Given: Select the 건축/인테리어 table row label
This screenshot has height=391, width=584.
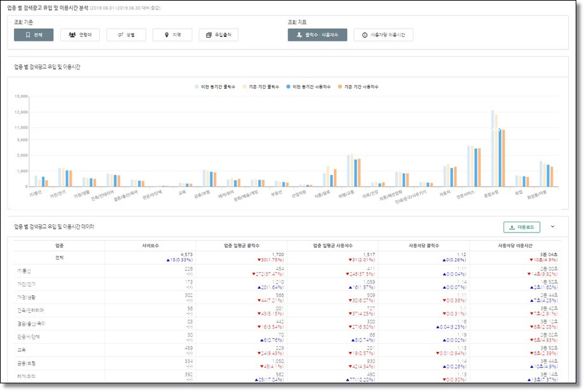Looking at the screenshot, I should tap(31, 310).
